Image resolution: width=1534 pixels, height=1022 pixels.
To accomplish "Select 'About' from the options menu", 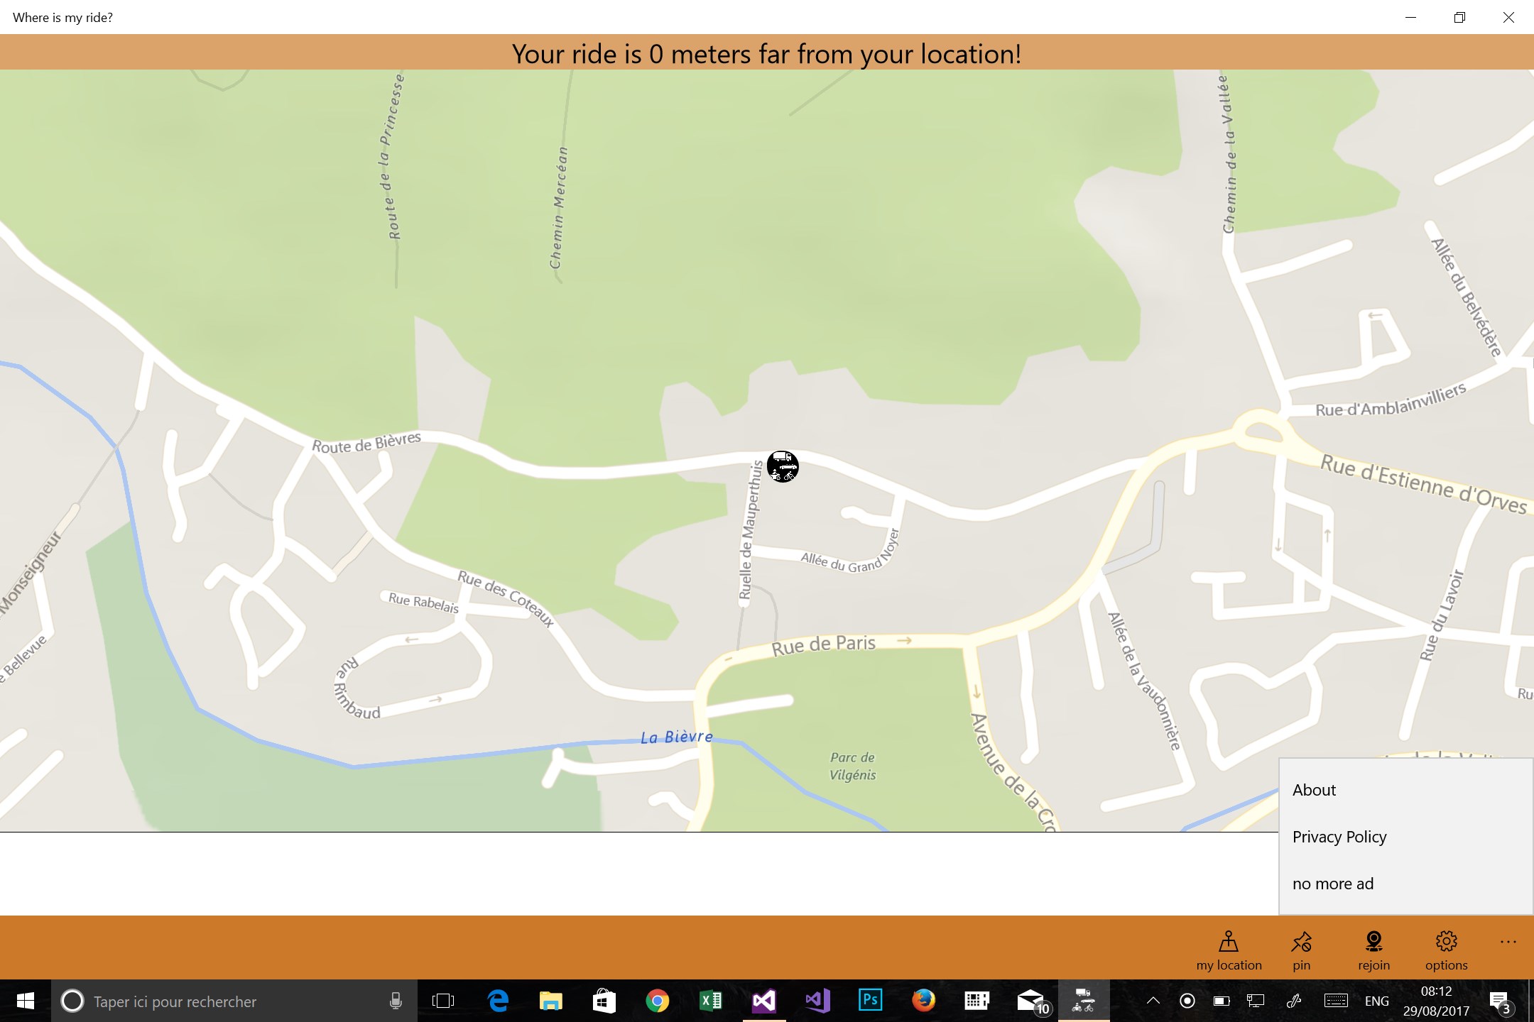I will click(1315, 789).
